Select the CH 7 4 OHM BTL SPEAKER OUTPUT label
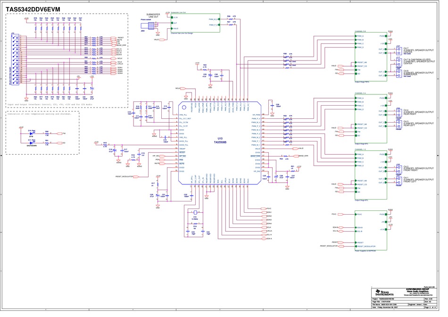This screenshot has width=448, height=317. [x=419, y=50]
